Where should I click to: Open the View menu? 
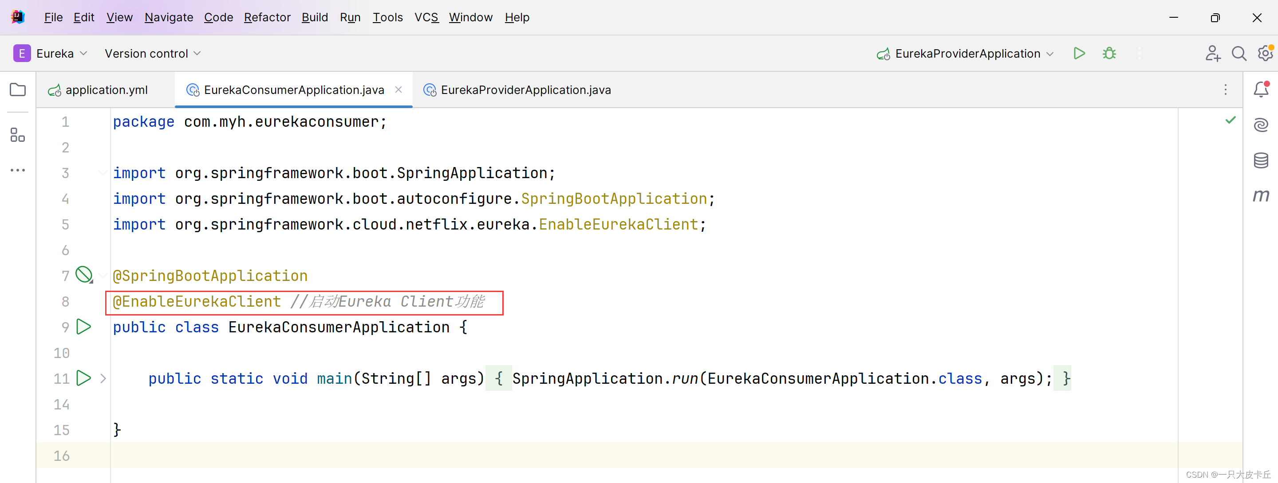point(119,17)
